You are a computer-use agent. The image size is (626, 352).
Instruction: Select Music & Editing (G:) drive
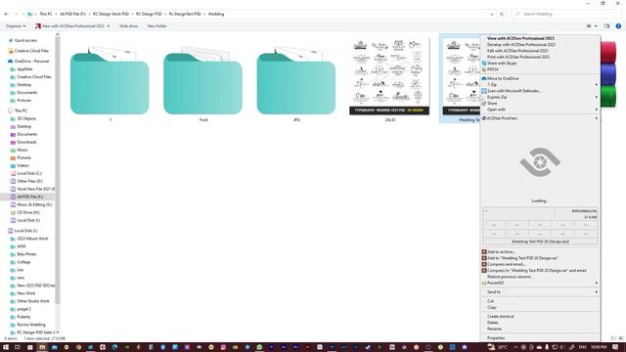(x=34, y=204)
